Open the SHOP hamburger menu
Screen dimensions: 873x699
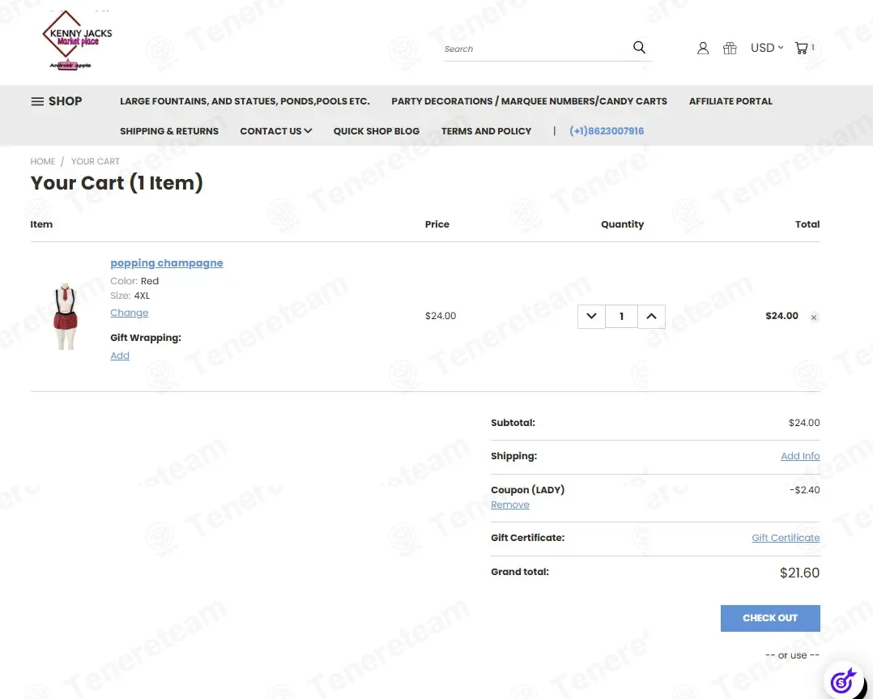pyautogui.click(x=56, y=101)
